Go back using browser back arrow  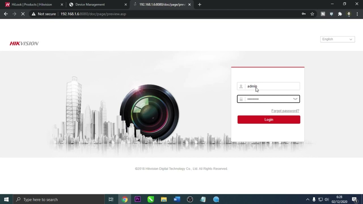(6, 14)
